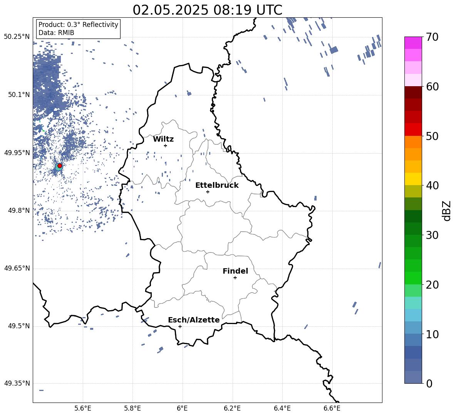The width and height of the screenshot is (456, 416).
Task: Click the 50 tick on the colorbar
Action: (432, 136)
